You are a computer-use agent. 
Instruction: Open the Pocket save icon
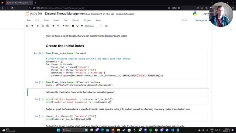pyautogui.click(x=198, y=8)
